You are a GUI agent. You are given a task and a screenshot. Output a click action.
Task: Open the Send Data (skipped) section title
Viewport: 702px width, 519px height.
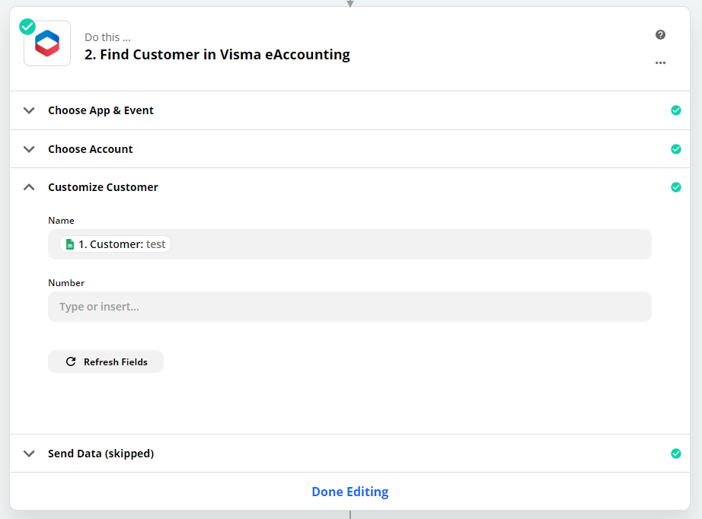pos(101,454)
